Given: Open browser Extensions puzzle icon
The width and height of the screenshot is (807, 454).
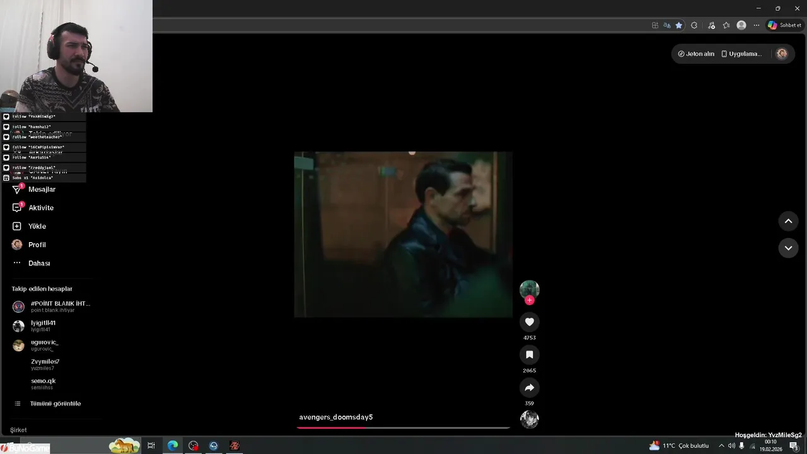Looking at the screenshot, I should (694, 25).
